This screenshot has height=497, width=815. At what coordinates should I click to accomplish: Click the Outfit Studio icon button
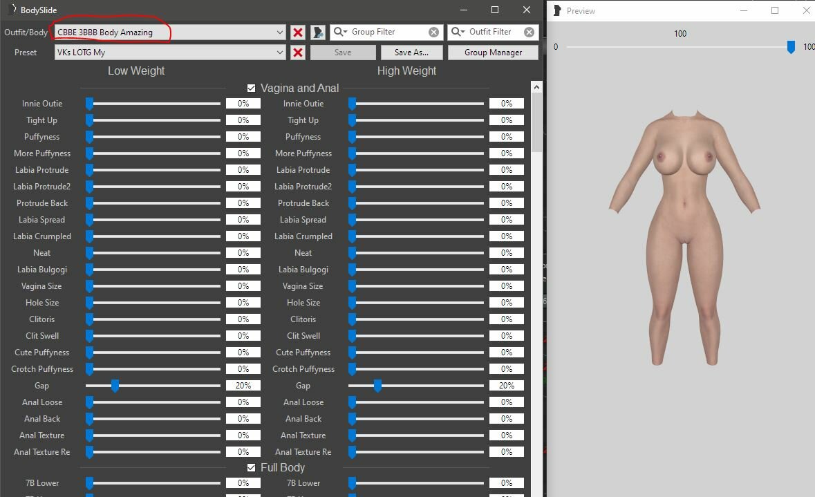click(x=317, y=32)
